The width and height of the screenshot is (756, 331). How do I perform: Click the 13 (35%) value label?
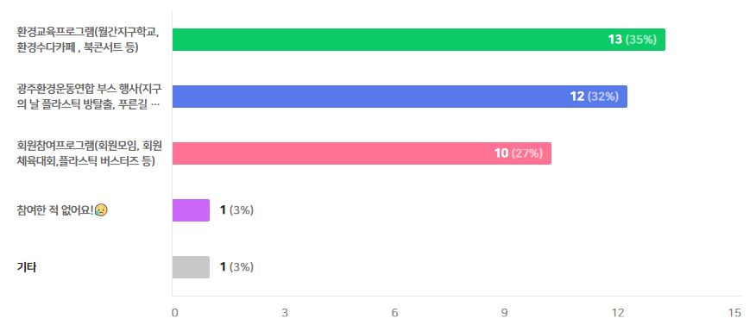[633, 40]
